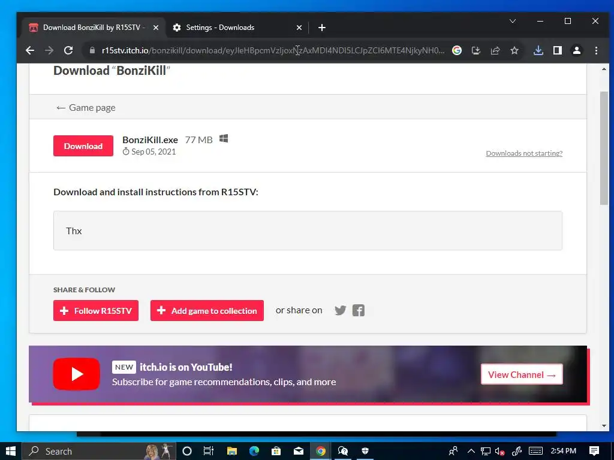The width and height of the screenshot is (614, 460).
Task: Launch File Explorer from taskbar
Action: [232, 451]
